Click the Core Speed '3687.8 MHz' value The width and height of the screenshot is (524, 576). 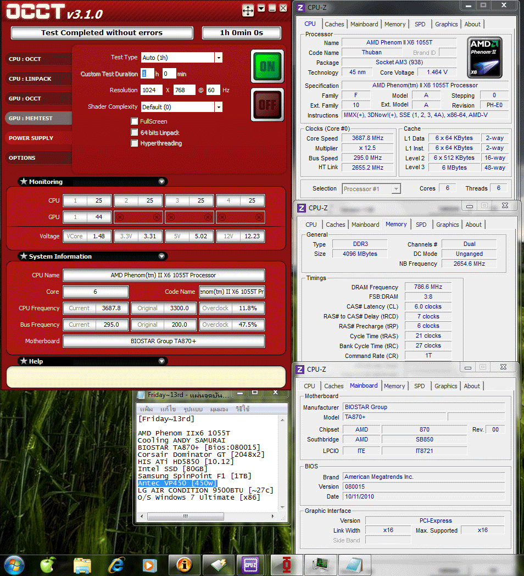pos(367,138)
